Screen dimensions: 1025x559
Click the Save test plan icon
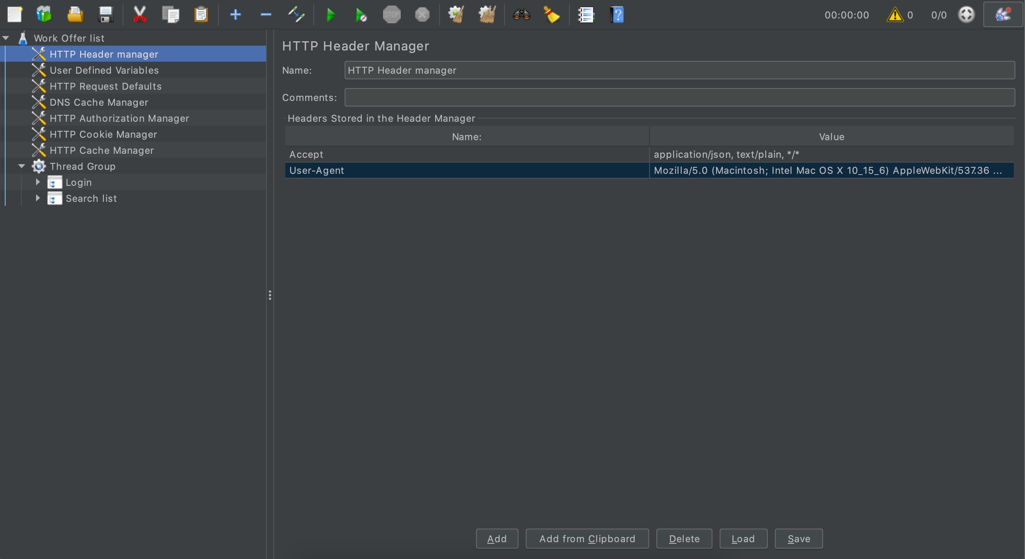click(104, 15)
